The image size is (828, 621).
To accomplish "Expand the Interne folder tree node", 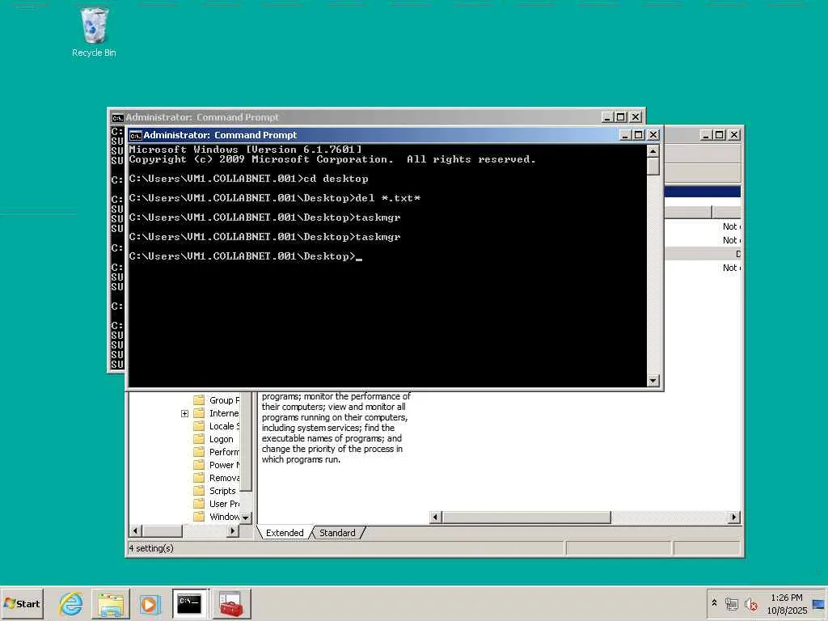I will click(184, 413).
